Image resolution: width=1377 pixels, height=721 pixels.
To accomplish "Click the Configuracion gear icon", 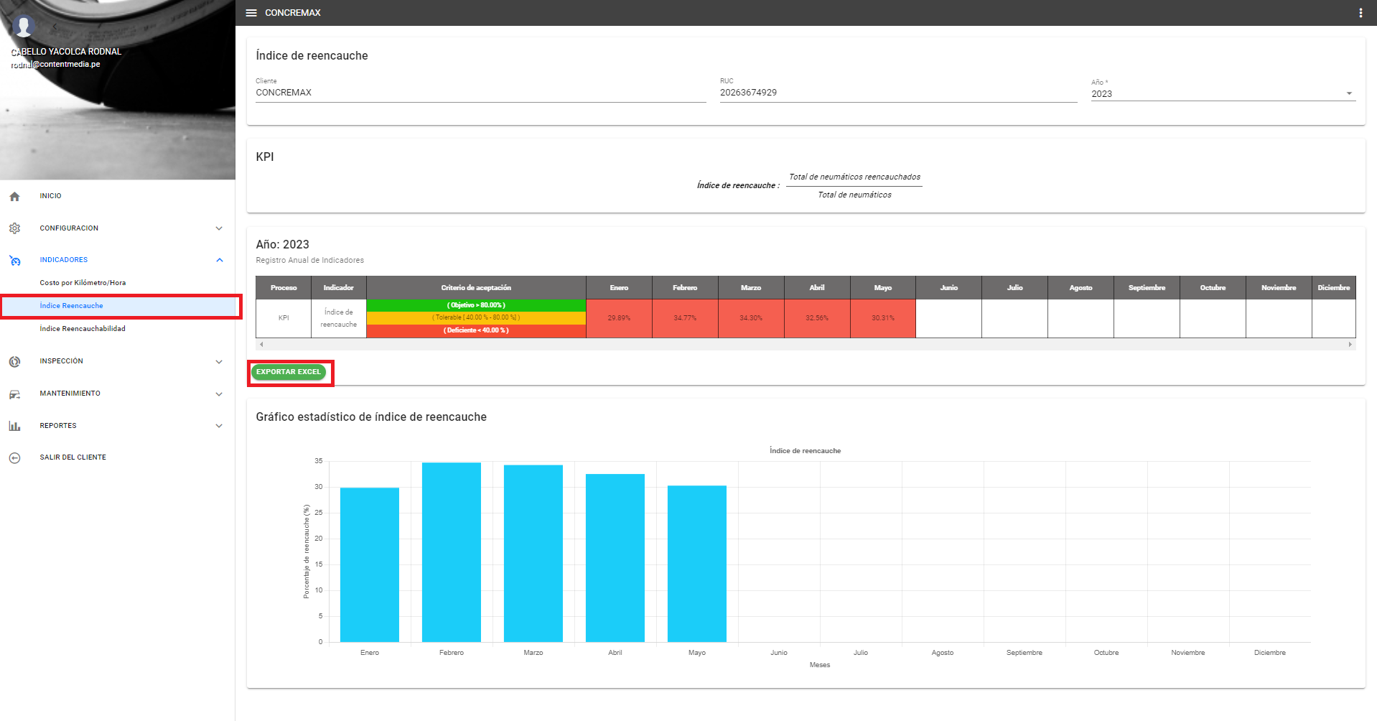I will pyautogui.click(x=14, y=228).
